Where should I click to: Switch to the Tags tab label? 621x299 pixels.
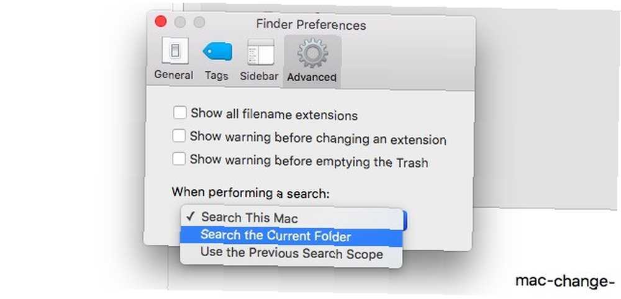click(x=217, y=76)
